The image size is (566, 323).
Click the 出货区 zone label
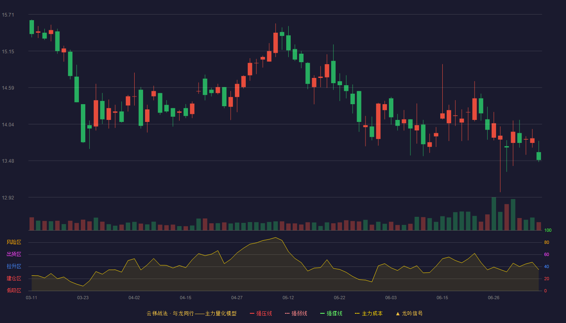pos(14,254)
